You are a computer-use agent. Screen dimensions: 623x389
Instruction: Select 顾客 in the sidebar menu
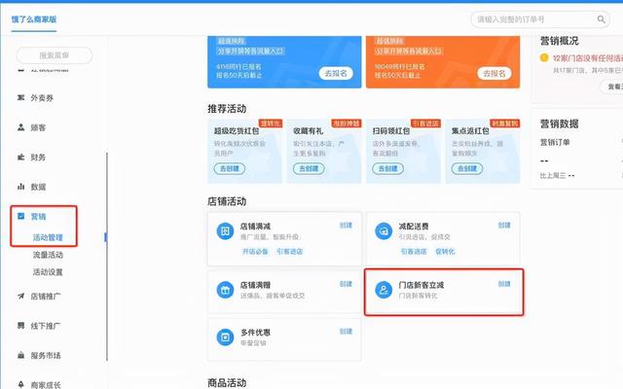(x=38, y=127)
